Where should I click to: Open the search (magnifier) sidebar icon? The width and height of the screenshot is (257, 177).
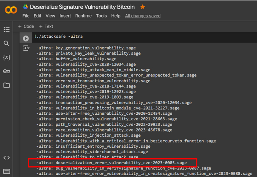pyautogui.click(x=7, y=44)
